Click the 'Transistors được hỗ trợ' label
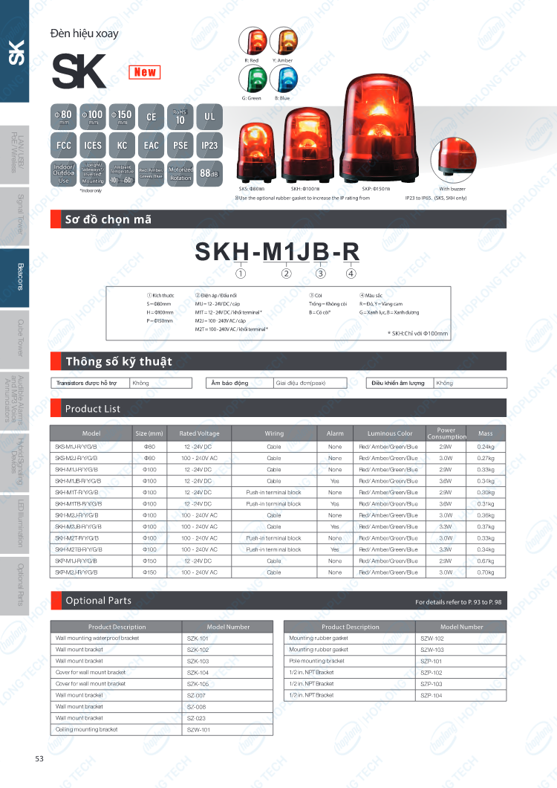This screenshot has width=557, height=788. pyautogui.click(x=86, y=383)
